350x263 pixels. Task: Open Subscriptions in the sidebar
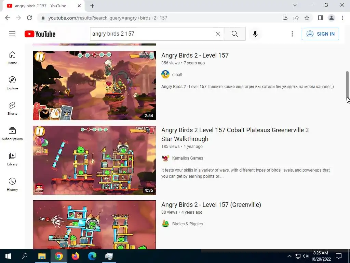pos(12,134)
